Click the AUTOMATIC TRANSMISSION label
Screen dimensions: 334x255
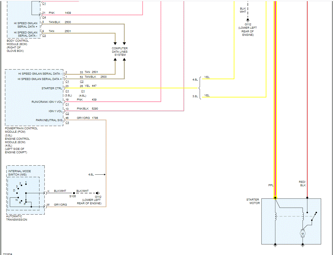[x=16, y=218]
